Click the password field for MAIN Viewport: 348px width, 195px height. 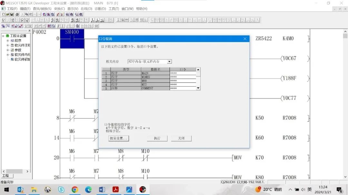click(182, 73)
